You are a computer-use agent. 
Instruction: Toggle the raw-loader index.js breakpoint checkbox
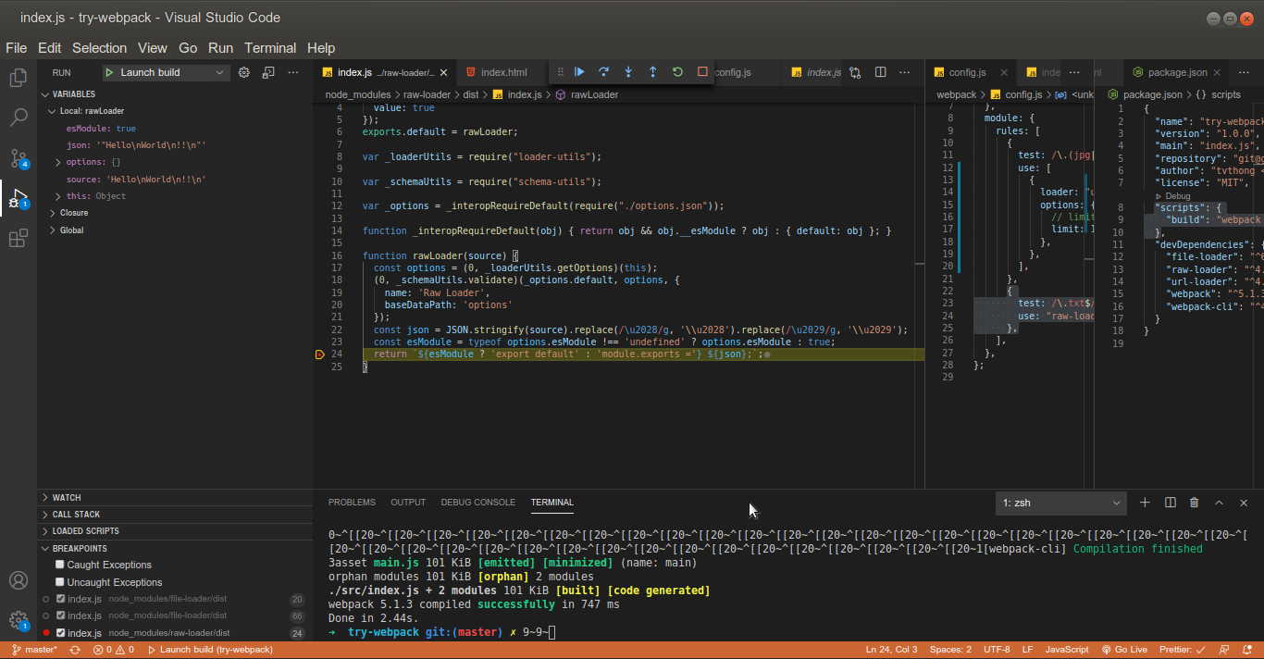tap(61, 633)
